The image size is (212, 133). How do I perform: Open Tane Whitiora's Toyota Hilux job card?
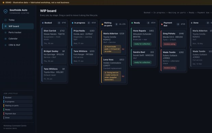tap(54, 74)
